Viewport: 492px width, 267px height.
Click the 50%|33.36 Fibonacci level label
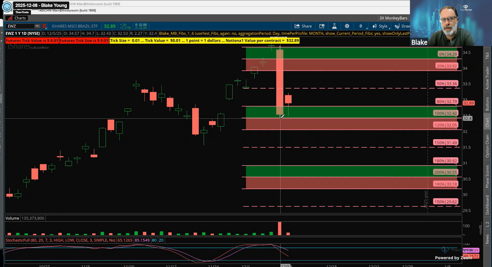(447, 83)
